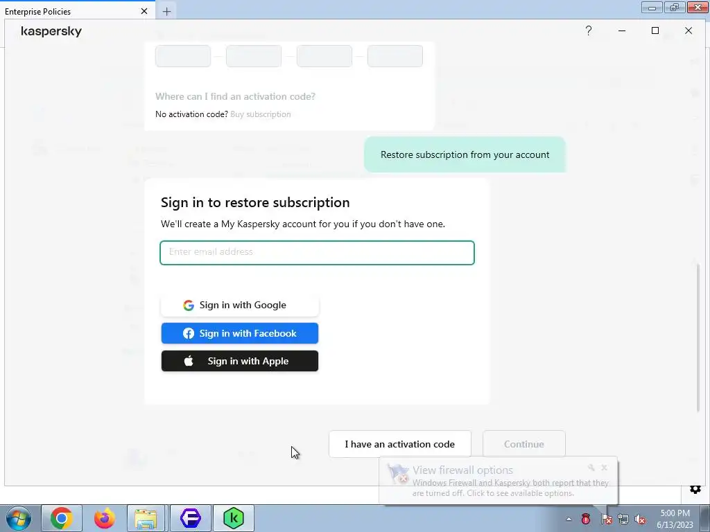Open firewall notification wrench settings
710x532 pixels.
tap(591, 468)
